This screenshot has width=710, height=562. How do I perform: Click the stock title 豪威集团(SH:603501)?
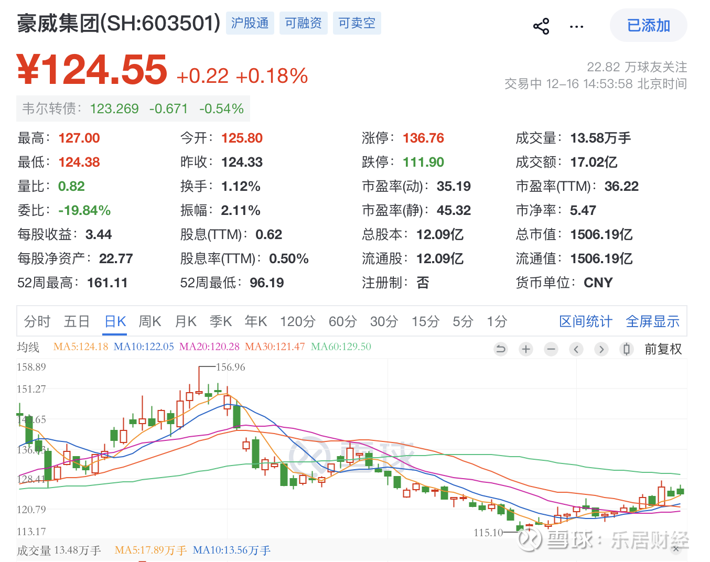pos(119,23)
